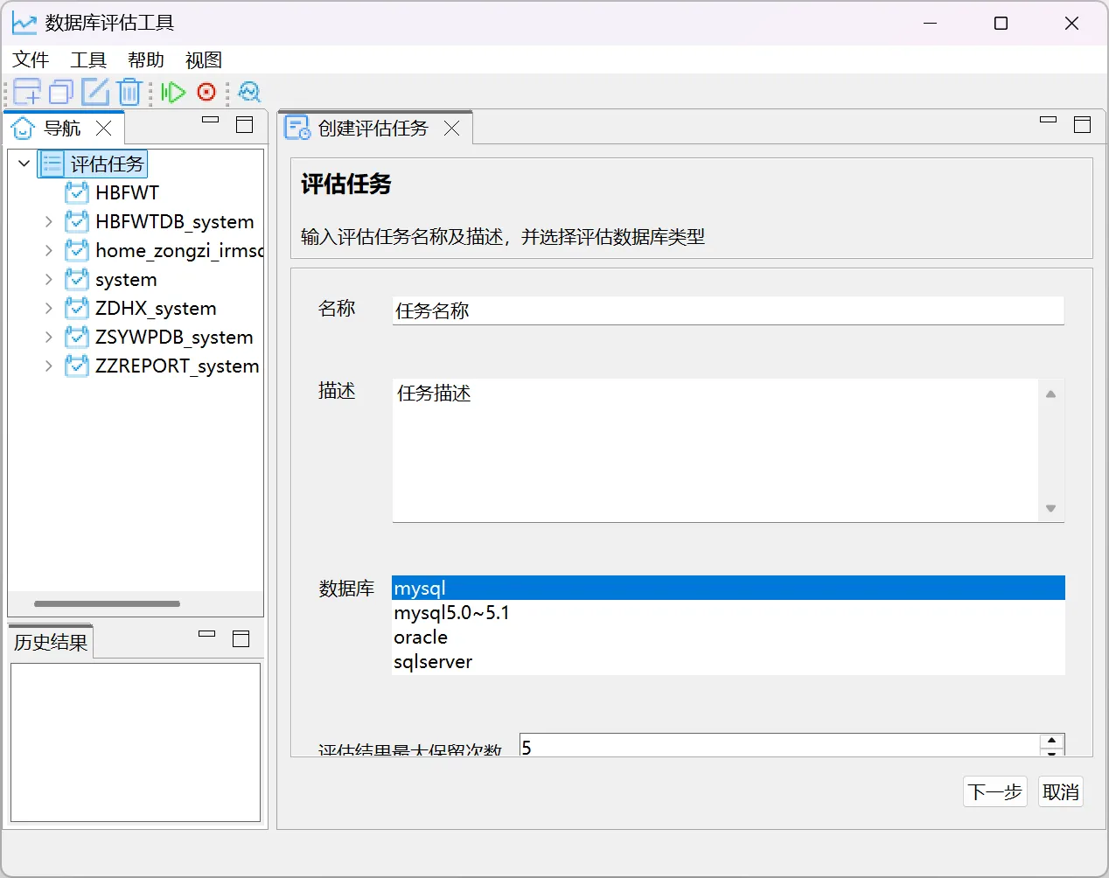Open the chart analysis magnifier icon
The height and width of the screenshot is (878, 1109).
pos(249,92)
